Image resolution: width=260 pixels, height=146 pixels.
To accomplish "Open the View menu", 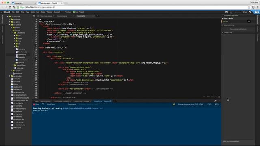I will (x=28, y=12).
